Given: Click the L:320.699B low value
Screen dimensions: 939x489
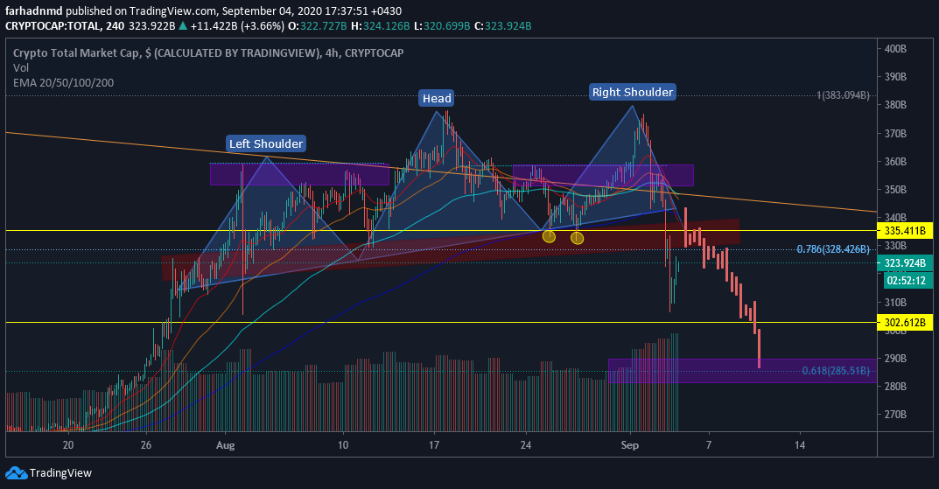Looking at the screenshot, I should click(442, 25).
